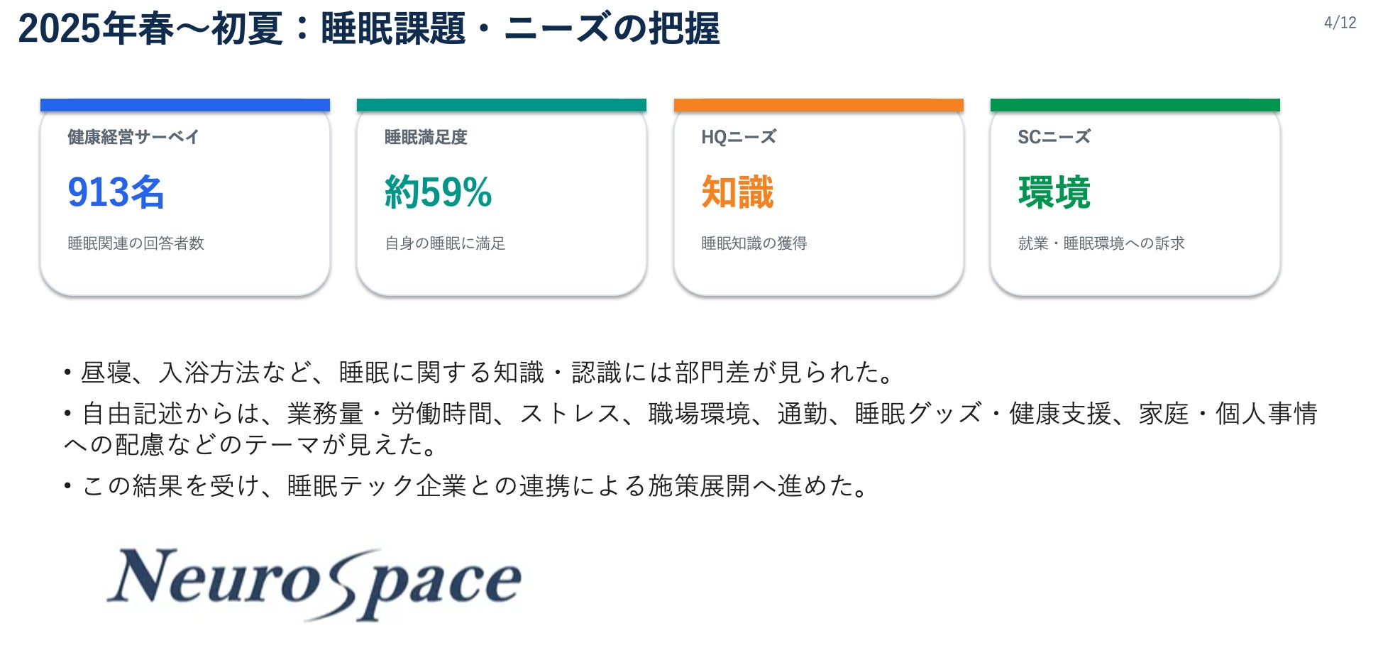1378x660 pixels.
Task: Click the blue color bar atop 健康経営サーベイ card
Action: click(185, 105)
